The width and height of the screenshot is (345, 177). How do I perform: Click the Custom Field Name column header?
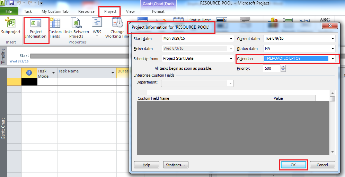205,98
